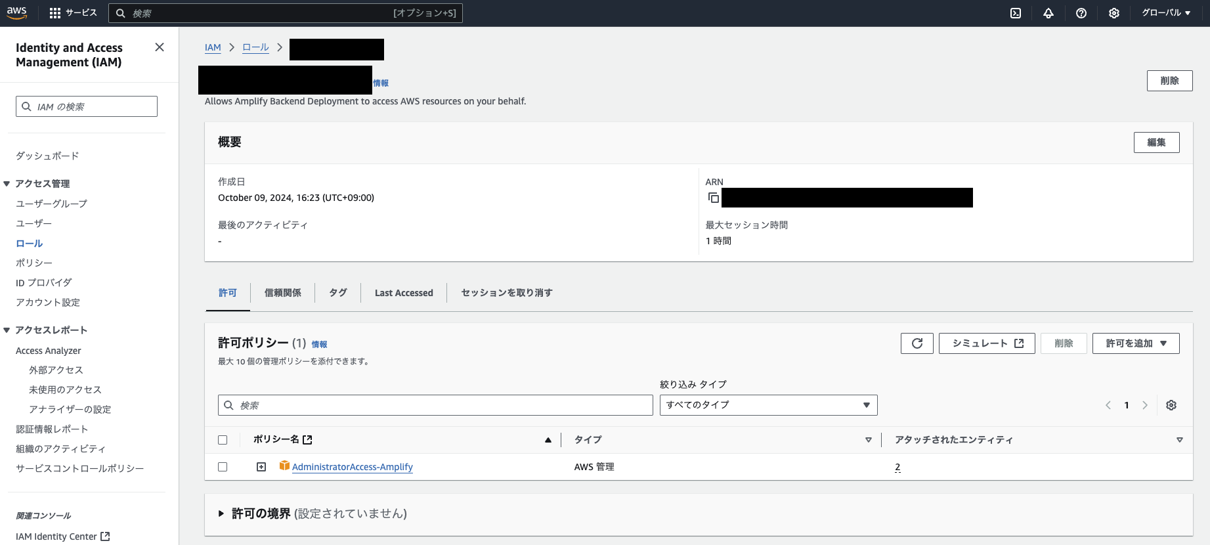The width and height of the screenshot is (1210, 545).
Task: Open the services grid menu
Action: (55, 13)
